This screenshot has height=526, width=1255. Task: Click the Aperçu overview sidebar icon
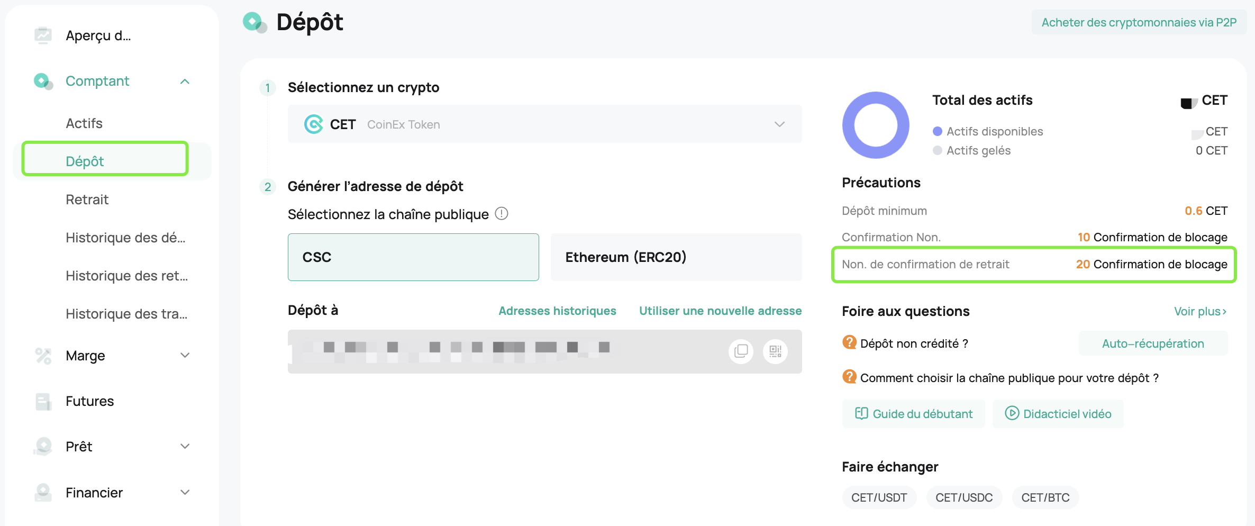(43, 35)
